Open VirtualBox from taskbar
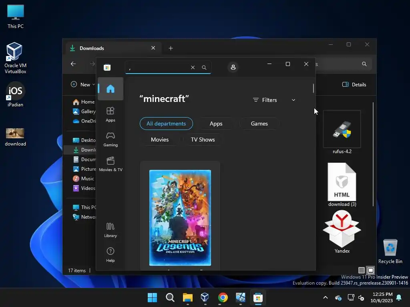This screenshot has height=307, width=410. (x=205, y=297)
